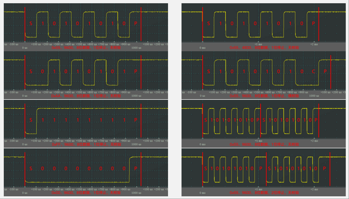Select the 0xFF 9600 caption below waveform
The image size is (349, 199).
(x=86, y=144)
